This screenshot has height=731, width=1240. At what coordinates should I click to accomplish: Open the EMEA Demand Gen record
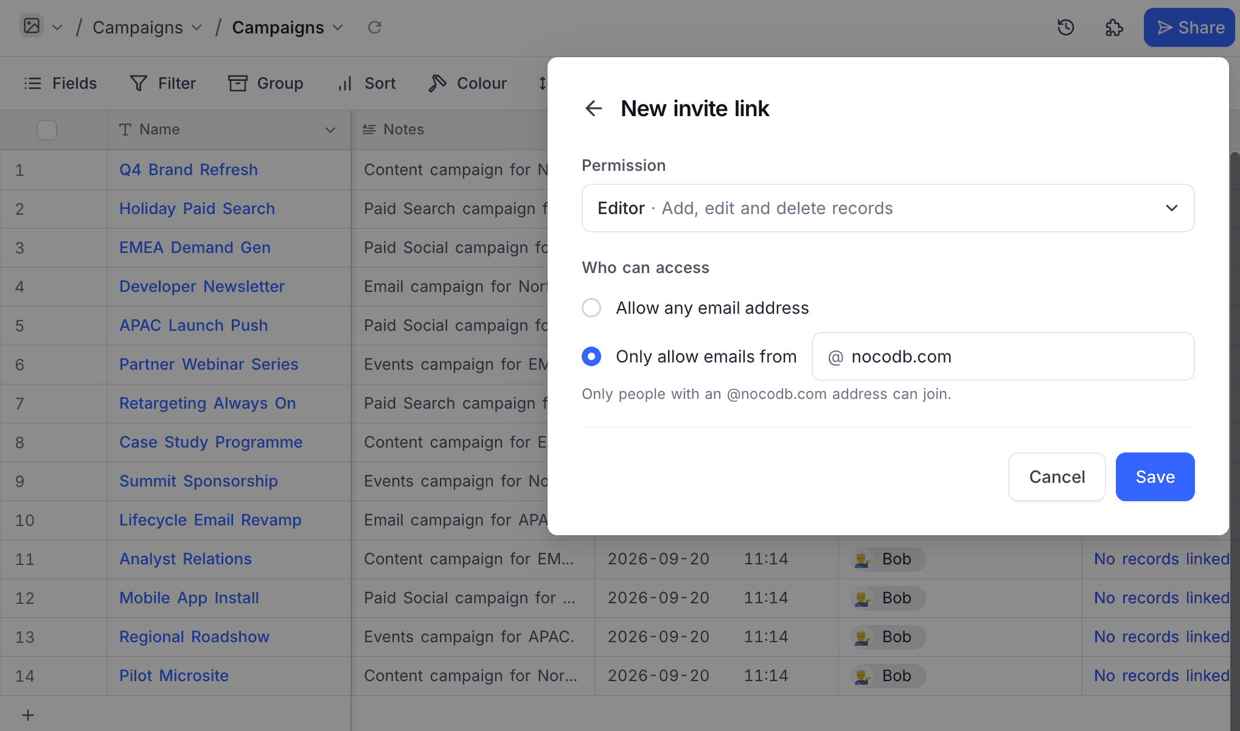point(195,248)
